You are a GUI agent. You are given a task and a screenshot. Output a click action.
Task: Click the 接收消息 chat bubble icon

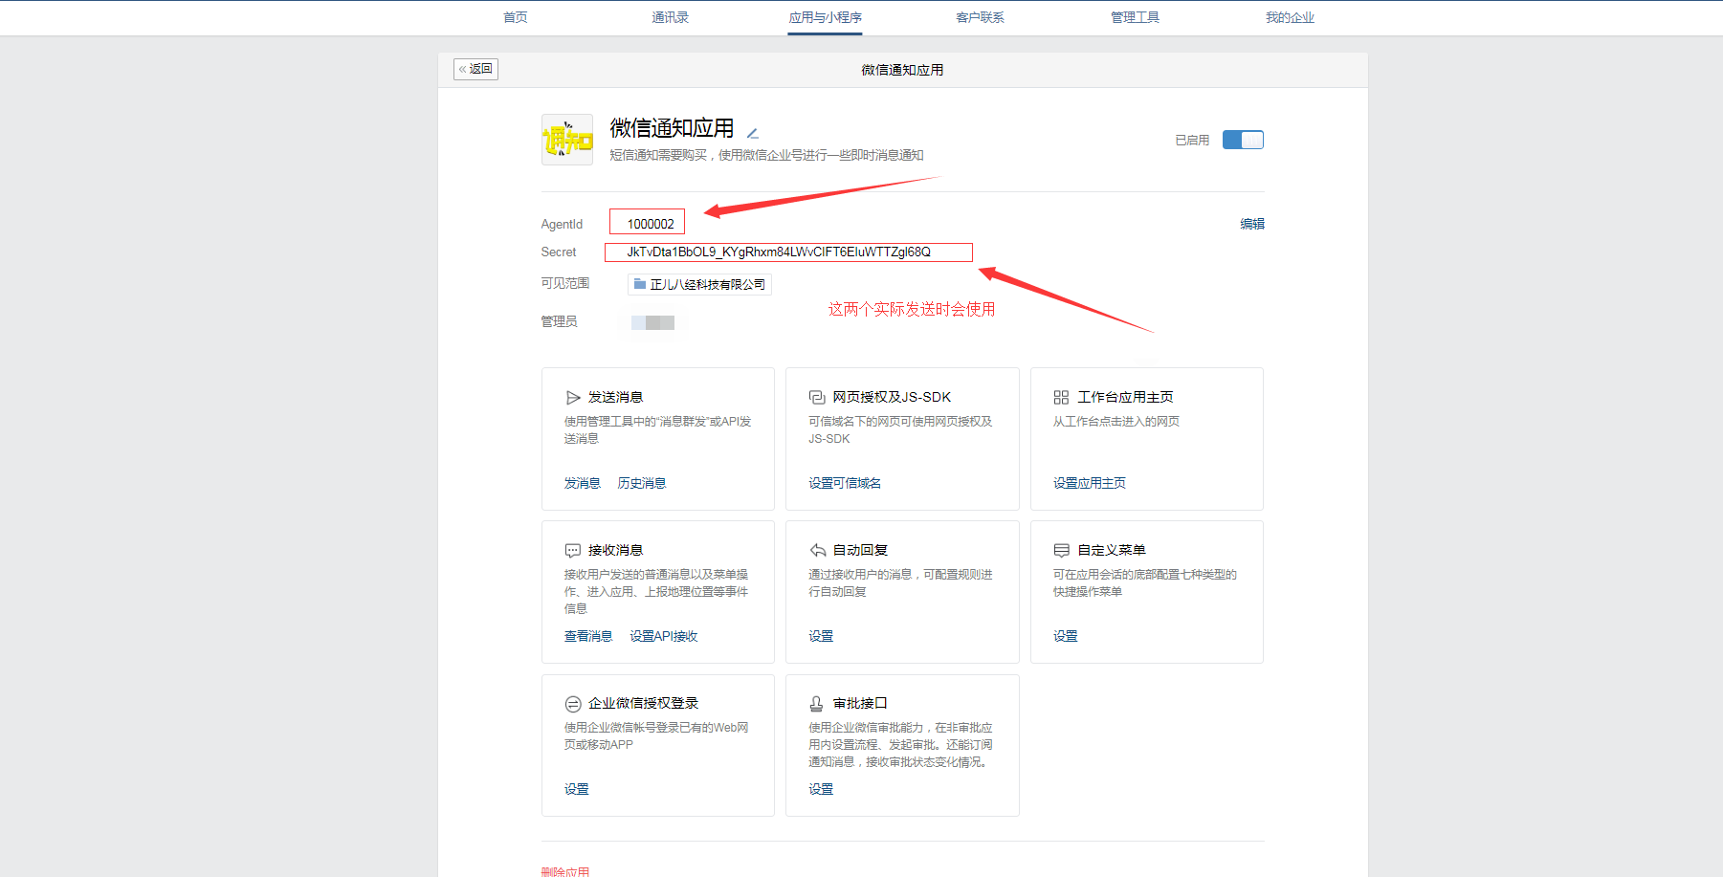pyautogui.click(x=573, y=549)
